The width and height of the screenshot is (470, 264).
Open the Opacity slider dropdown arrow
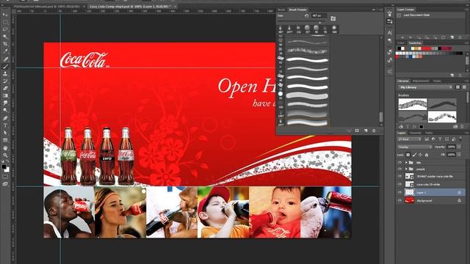click(459, 147)
